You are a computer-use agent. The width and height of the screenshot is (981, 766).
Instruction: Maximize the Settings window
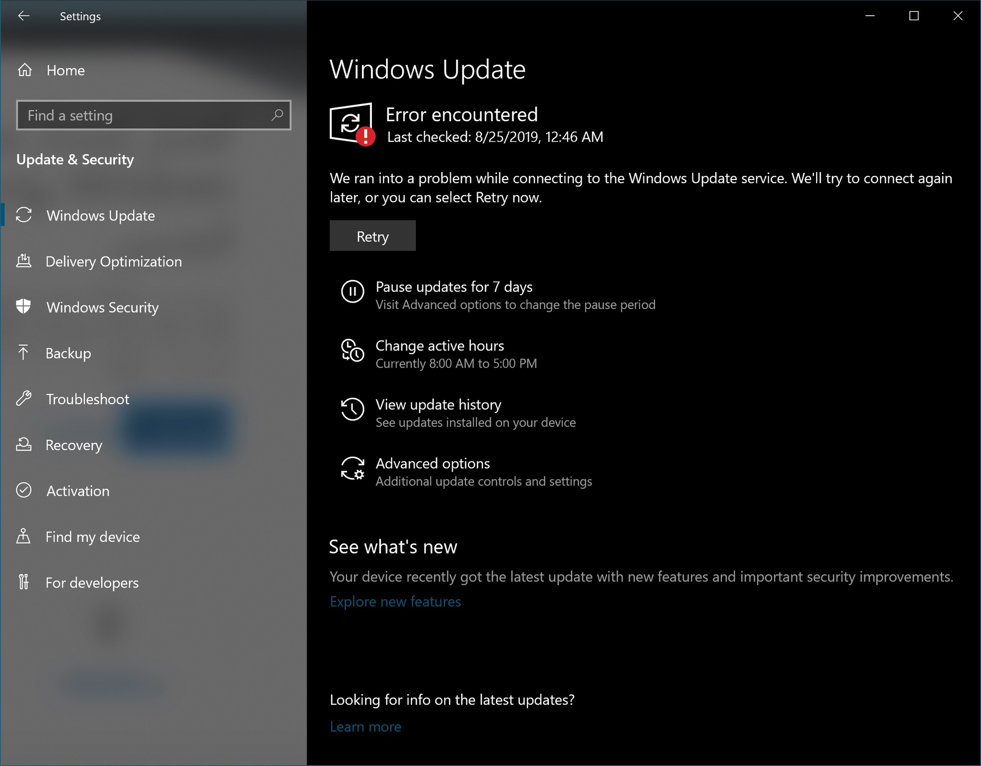914,16
